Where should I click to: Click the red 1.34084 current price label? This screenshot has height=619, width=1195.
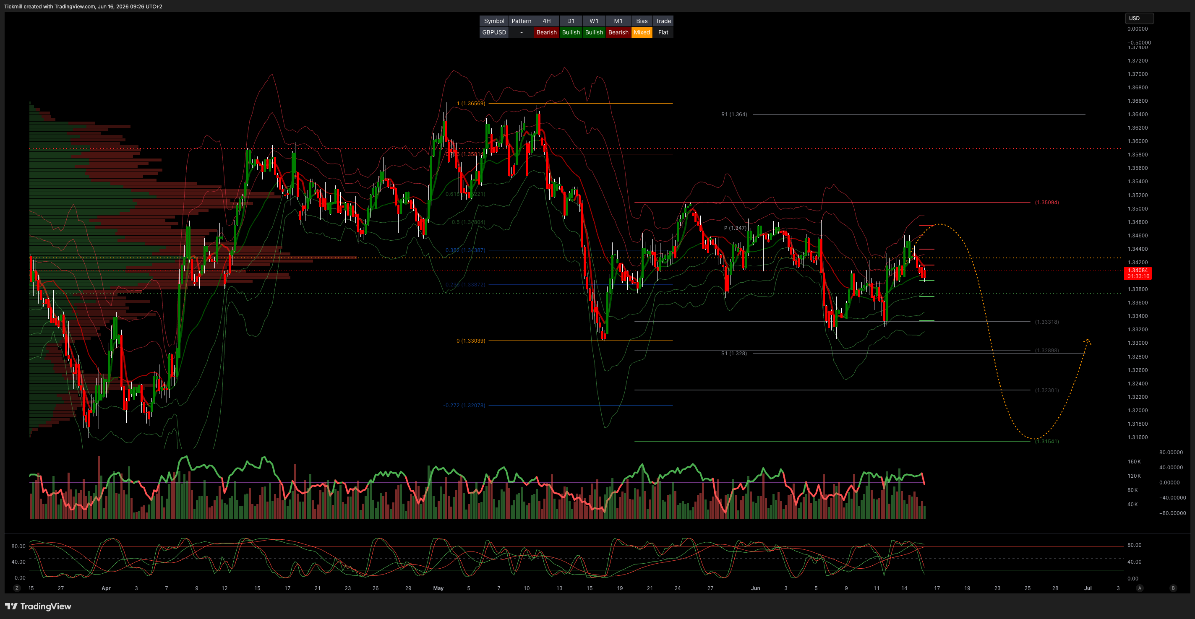coord(1138,273)
